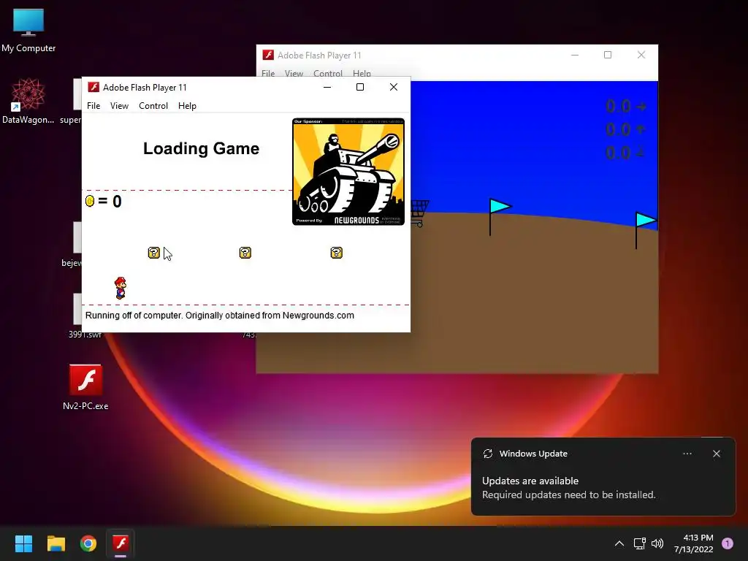Click the Windows Update refresh icon
Image resolution: width=748 pixels, height=561 pixels.
pyautogui.click(x=487, y=454)
